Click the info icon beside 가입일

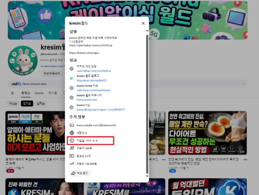click(72, 141)
